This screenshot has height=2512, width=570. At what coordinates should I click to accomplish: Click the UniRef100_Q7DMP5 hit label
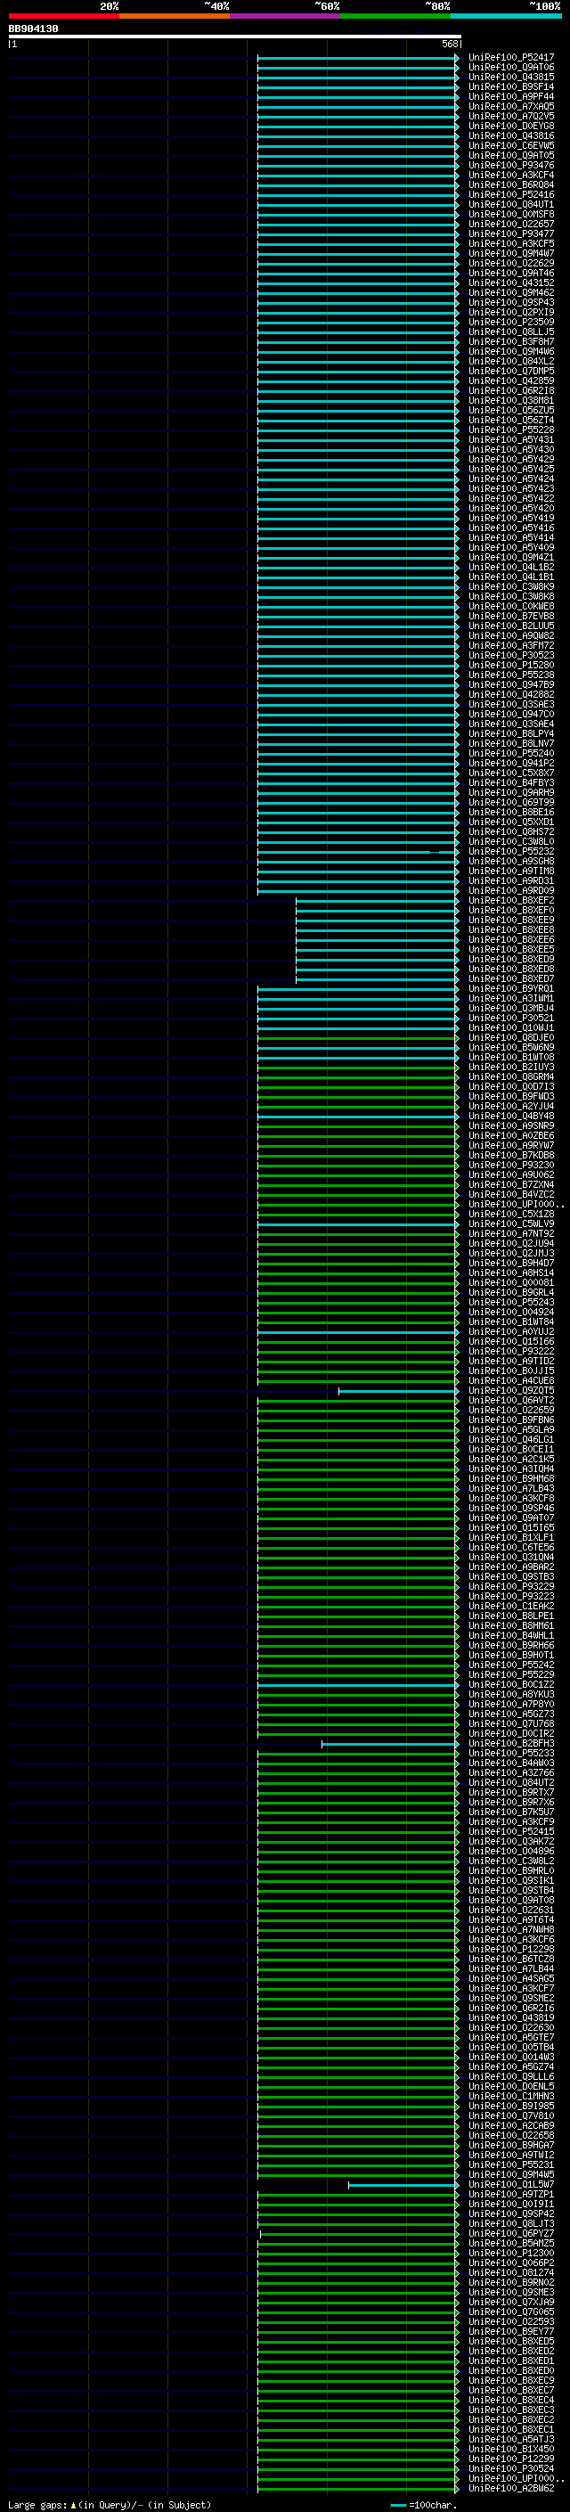click(511, 372)
